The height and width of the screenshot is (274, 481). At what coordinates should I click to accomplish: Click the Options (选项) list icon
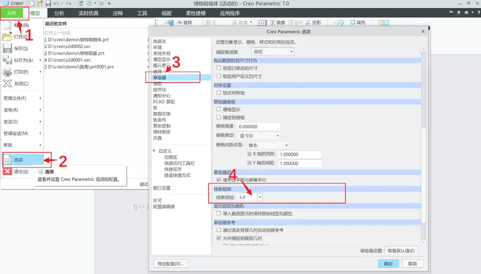(x=7, y=160)
